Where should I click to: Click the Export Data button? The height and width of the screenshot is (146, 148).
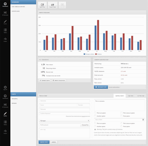(45, 81)
